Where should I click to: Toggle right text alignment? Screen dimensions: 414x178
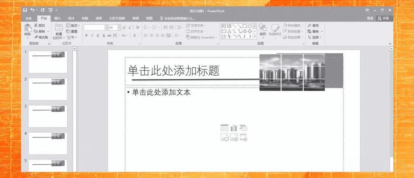157,35
